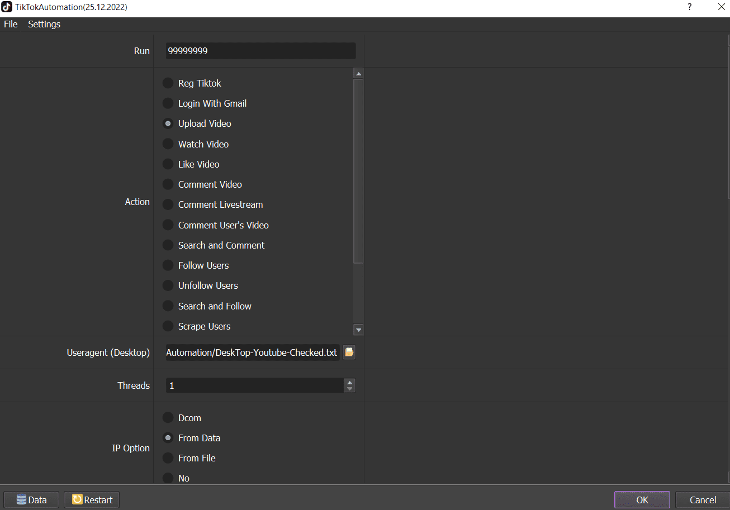The width and height of the screenshot is (730, 510).
Task: Choose Search and Follow action
Action: click(x=207, y=306)
